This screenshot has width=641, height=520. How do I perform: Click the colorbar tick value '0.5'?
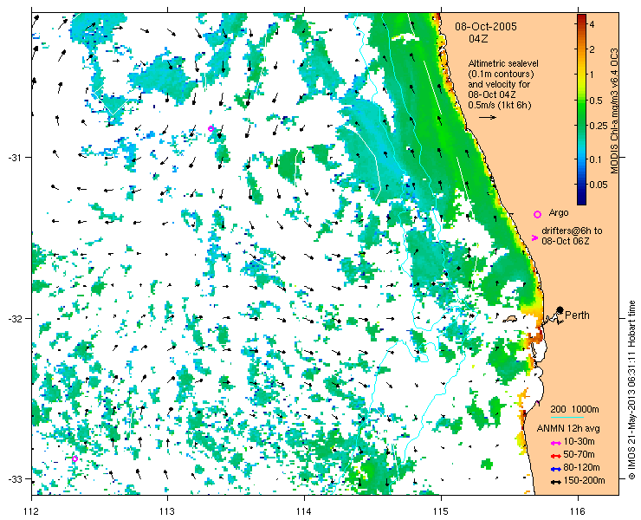tap(595, 101)
